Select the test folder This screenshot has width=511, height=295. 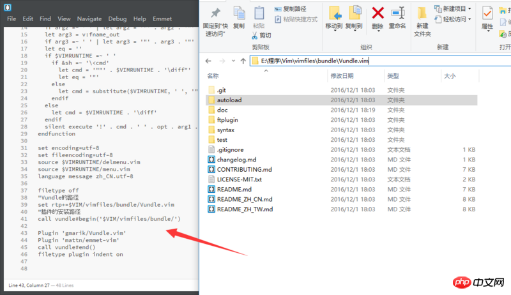(342, 140)
